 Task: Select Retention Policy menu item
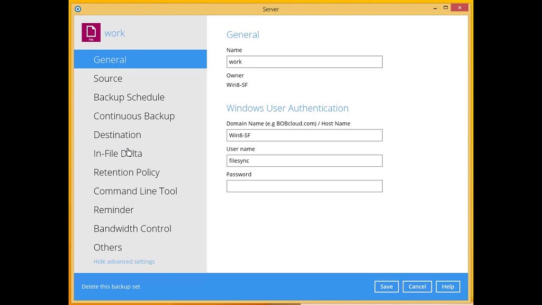coord(127,173)
